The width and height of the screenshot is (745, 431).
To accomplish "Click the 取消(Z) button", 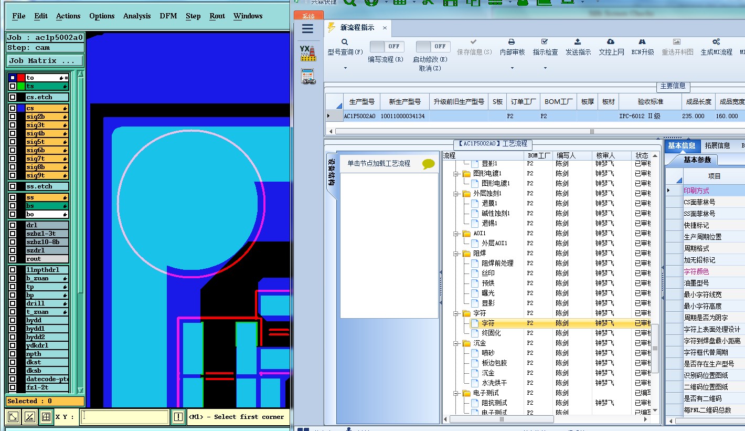I will pos(430,68).
